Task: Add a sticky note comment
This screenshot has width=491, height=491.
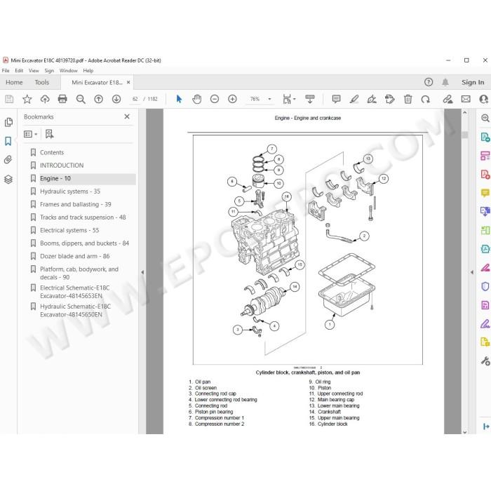Action: (x=336, y=100)
